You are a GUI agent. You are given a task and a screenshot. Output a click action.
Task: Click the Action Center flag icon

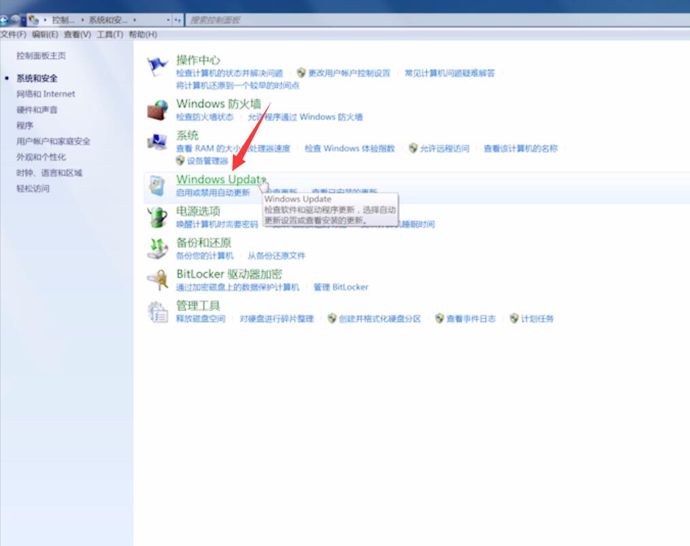click(157, 66)
